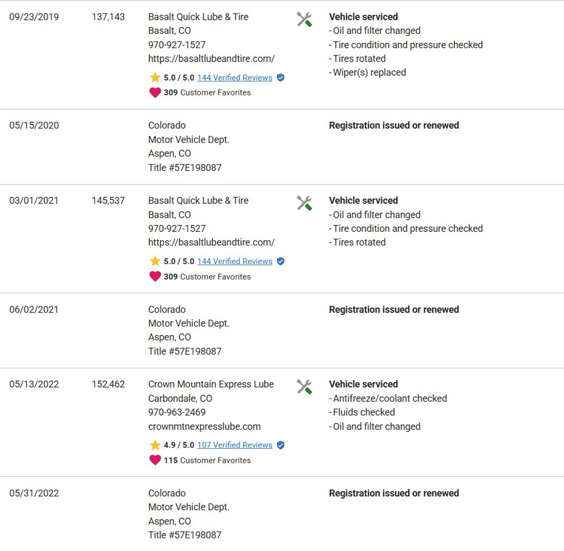Visit crownmtnexpresslube.com website text
564x551 pixels.
tap(204, 426)
